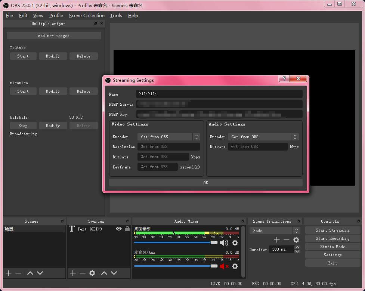The image size is (365, 291).
Task: Open source properties gear in Sources toolbar
Action: tap(92, 273)
